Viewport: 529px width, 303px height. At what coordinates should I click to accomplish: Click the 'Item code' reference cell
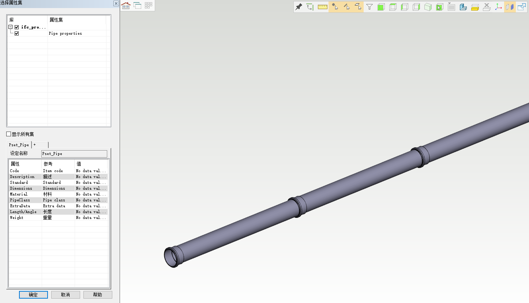(x=58, y=171)
